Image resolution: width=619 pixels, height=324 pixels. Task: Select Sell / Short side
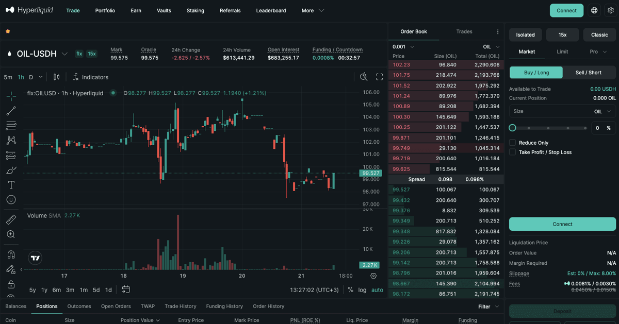pyautogui.click(x=589, y=73)
